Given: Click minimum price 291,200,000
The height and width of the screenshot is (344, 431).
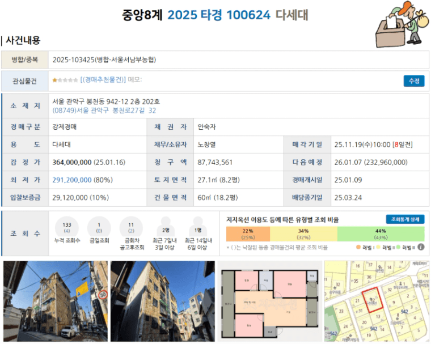Looking at the screenshot, I should [x=72, y=180].
